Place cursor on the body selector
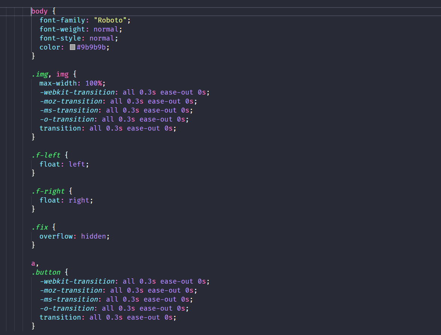Image resolution: width=441 pixels, height=335 pixels. [39, 11]
